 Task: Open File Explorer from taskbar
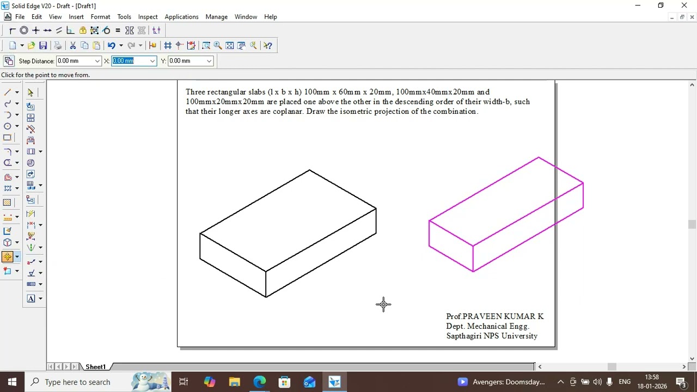[234, 382]
